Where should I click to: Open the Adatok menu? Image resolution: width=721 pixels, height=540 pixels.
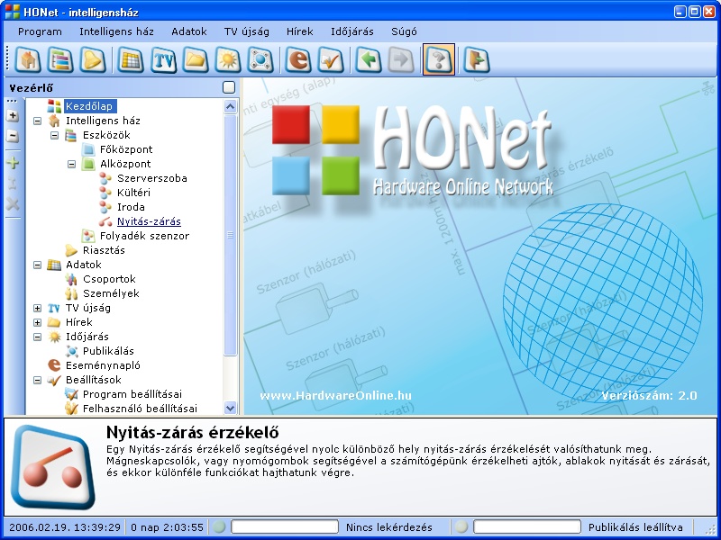point(189,31)
